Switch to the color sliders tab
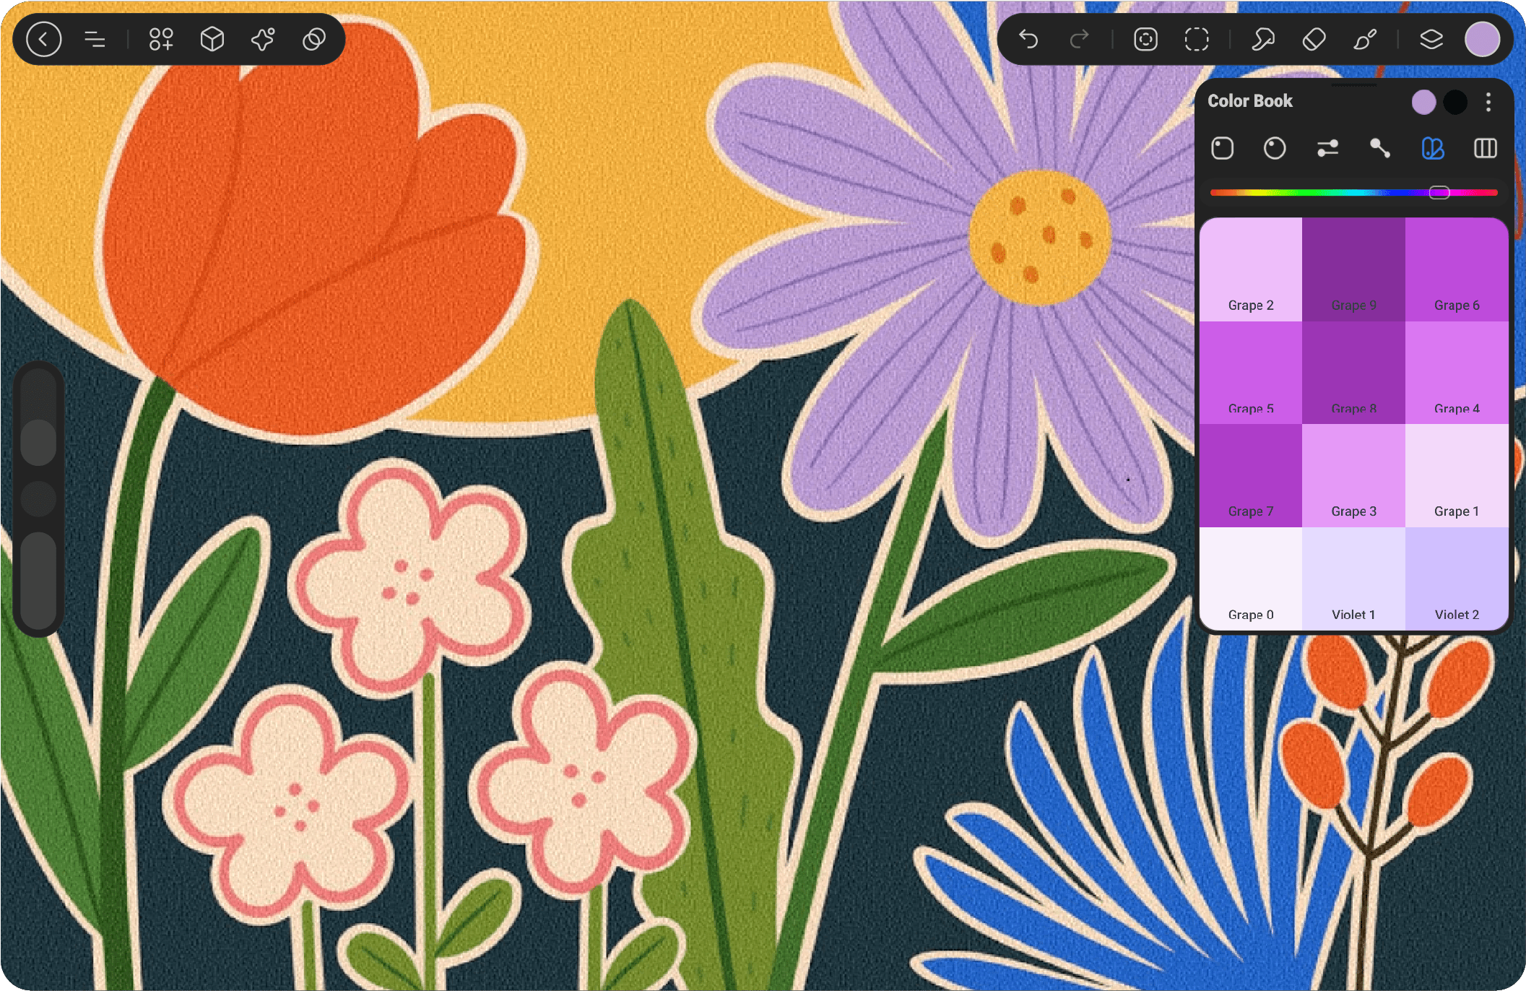This screenshot has width=1526, height=991. 1327,149
